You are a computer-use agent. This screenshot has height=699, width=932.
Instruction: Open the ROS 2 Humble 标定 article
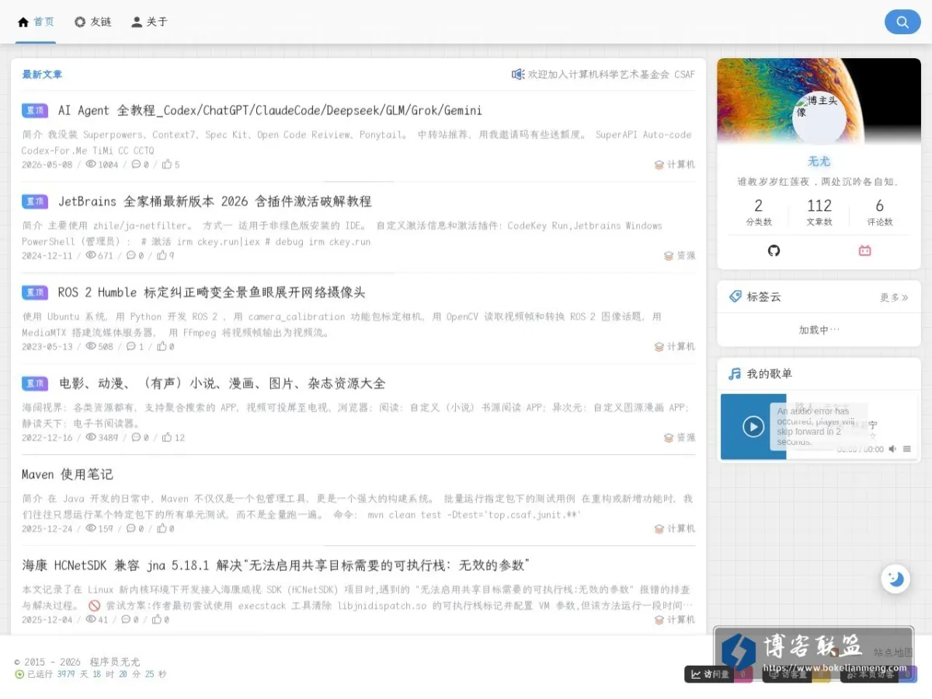coord(211,292)
